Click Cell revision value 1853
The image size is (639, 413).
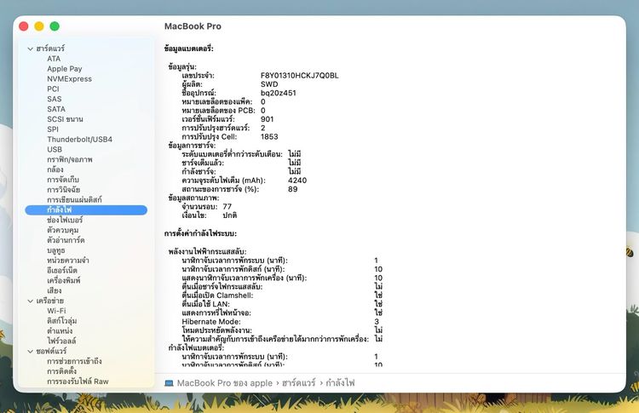coord(269,137)
